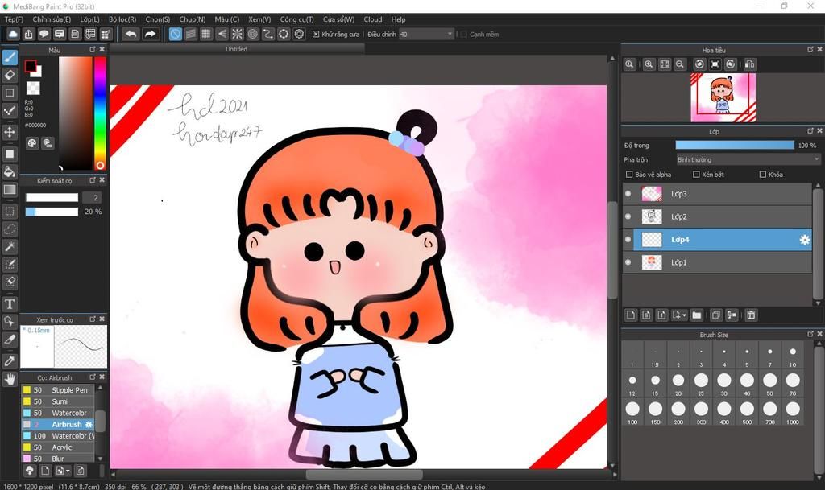Image resolution: width=825 pixels, height=490 pixels.
Task: Click the foreground color swatch
Action: 31,66
